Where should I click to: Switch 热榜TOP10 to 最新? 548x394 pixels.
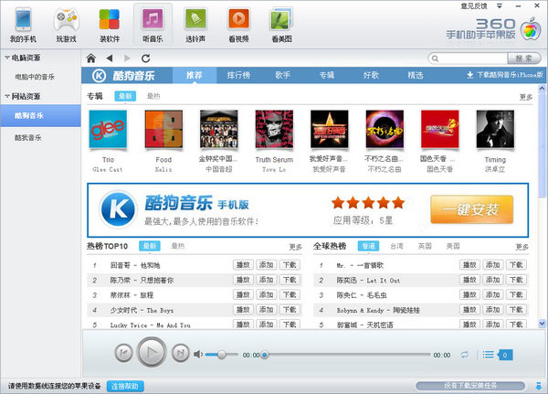click(x=150, y=246)
